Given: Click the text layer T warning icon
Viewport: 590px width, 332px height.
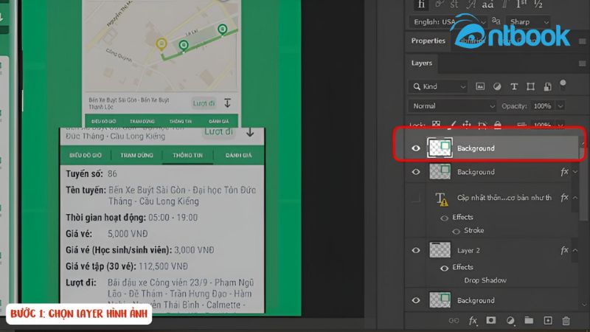Looking at the screenshot, I should point(441,198).
